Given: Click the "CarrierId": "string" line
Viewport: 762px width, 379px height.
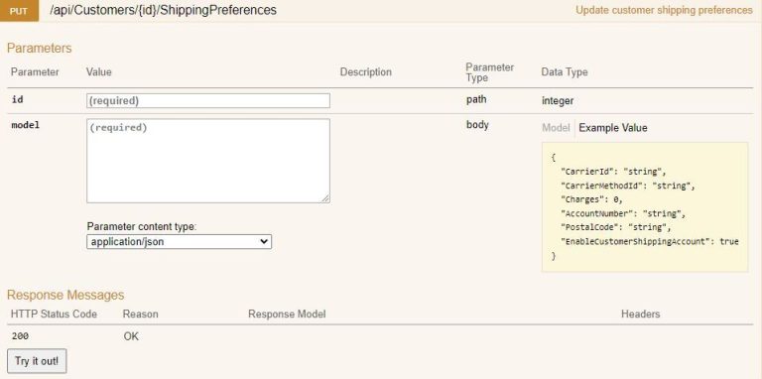Looking at the screenshot, I should 613,172.
